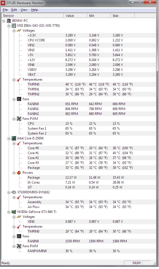Open the File menu

pos(5,10)
